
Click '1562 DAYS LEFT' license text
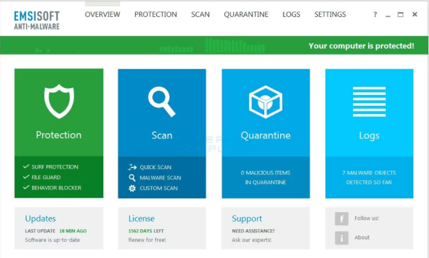[146, 231]
